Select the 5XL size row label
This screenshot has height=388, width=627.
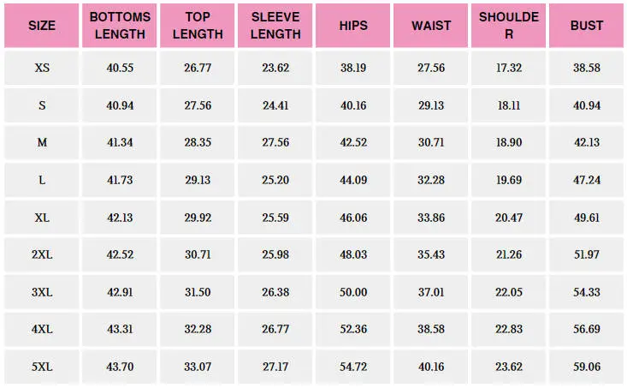pyautogui.click(x=41, y=367)
